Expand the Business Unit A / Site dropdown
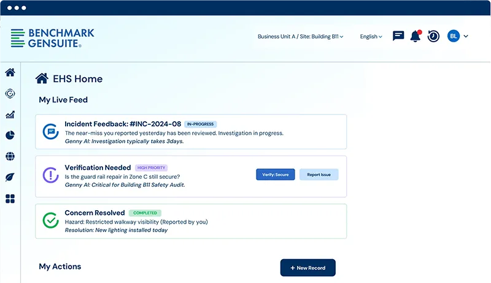491x283 pixels. point(300,37)
